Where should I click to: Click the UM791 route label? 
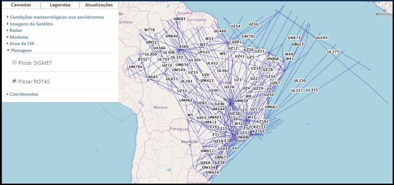point(249,36)
